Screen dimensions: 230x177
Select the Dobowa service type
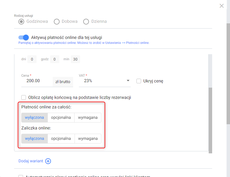point(57,22)
